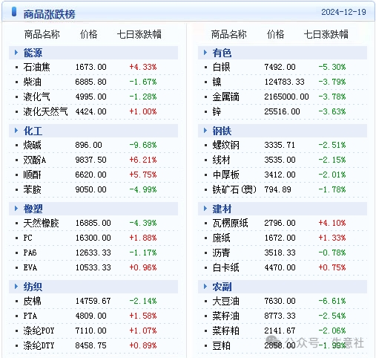
Task: Click the 2024-12-19 date label
Action: tap(343, 12)
